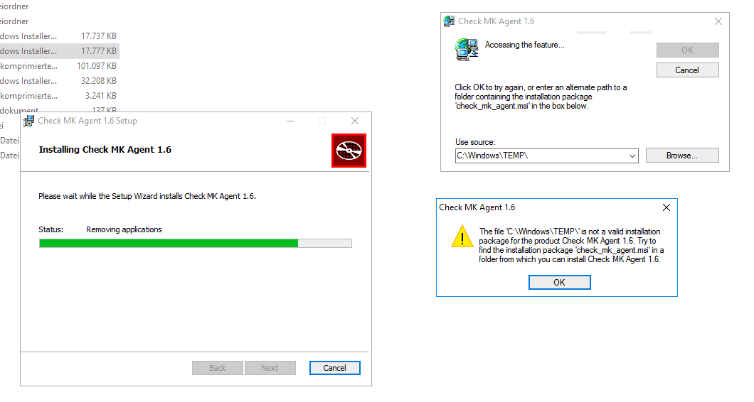This screenshot has width=754, height=402.
Task: Confirm the warning message with OK
Action: tap(559, 282)
